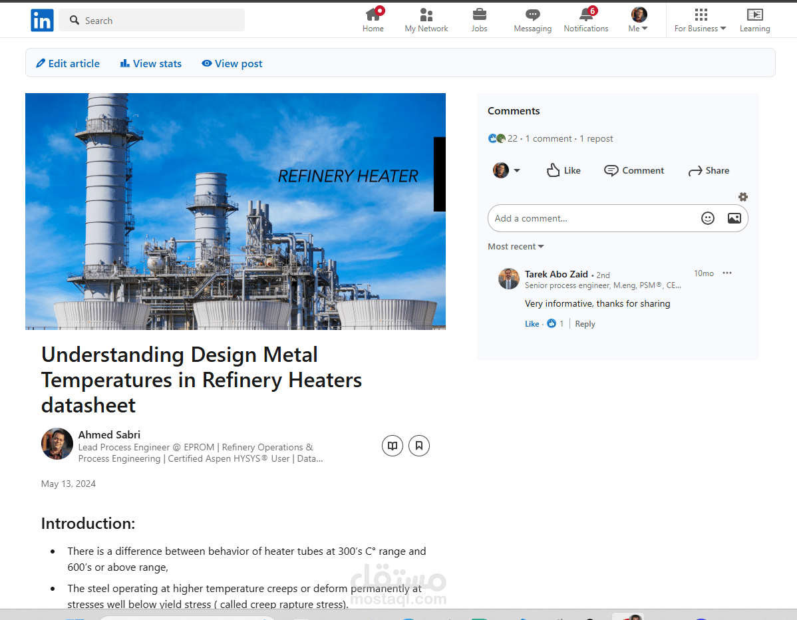Image resolution: width=797 pixels, height=620 pixels.
Task: Open the emoji picker in comment box
Action: point(708,218)
